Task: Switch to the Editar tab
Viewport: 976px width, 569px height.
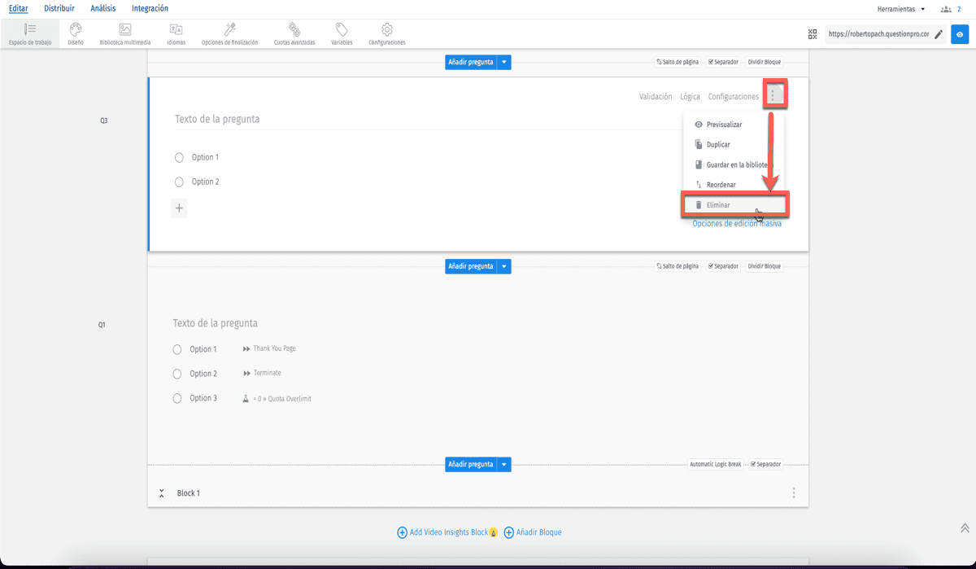Action: (x=19, y=8)
